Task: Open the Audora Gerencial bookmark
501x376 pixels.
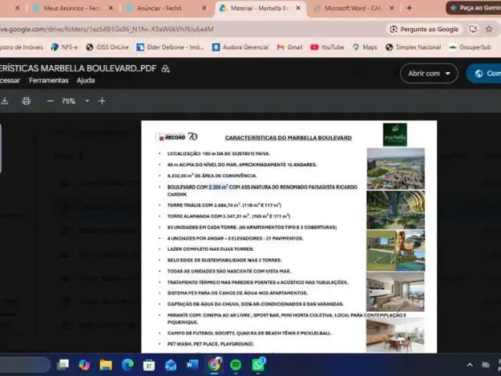Action: [x=240, y=47]
